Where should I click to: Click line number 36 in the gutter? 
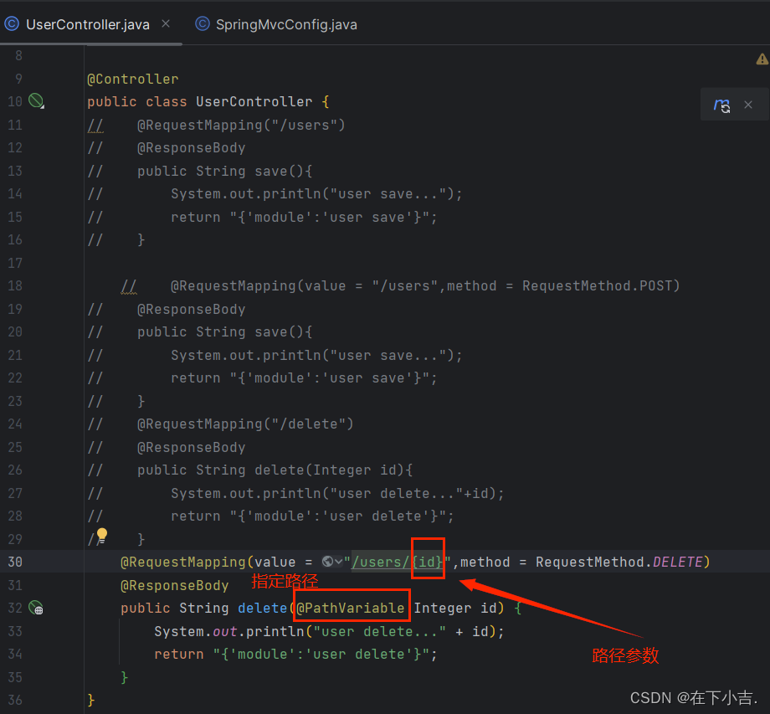coord(15,700)
